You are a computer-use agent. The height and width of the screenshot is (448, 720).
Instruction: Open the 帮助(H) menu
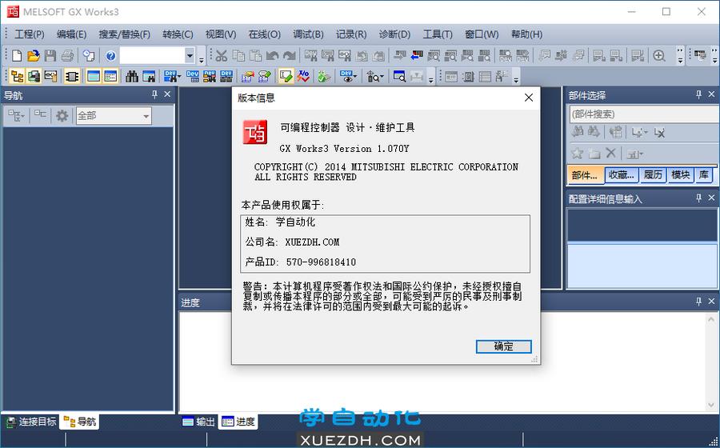(x=526, y=34)
